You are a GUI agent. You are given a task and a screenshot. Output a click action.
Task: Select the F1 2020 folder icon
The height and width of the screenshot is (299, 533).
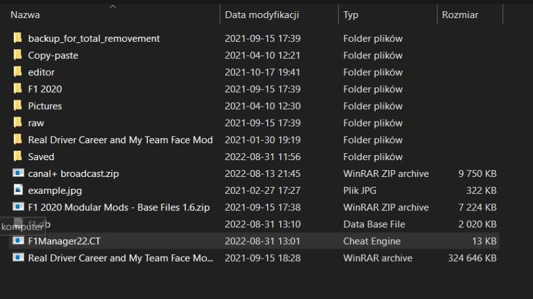(17, 88)
